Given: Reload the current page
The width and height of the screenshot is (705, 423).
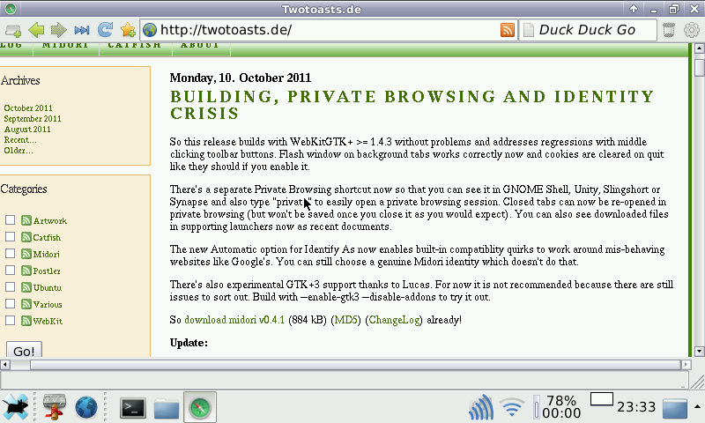Looking at the screenshot, I should click(x=105, y=30).
